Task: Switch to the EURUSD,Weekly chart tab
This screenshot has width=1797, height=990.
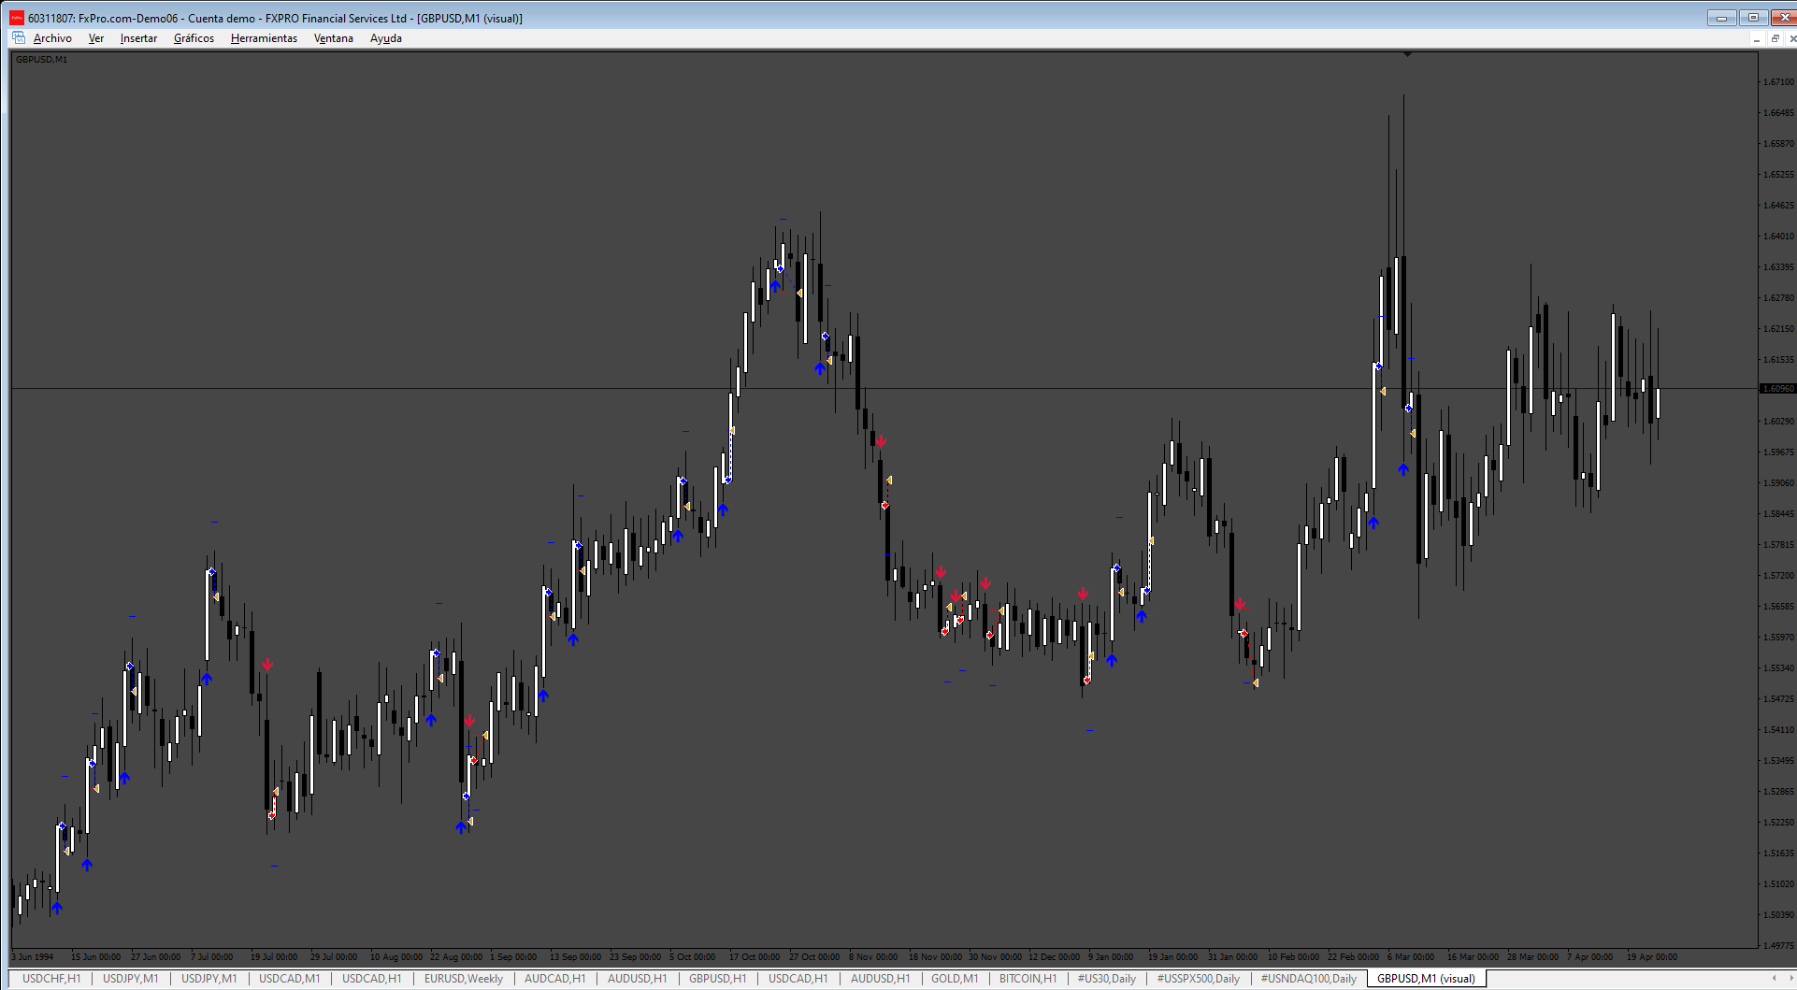Action: (x=463, y=979)
